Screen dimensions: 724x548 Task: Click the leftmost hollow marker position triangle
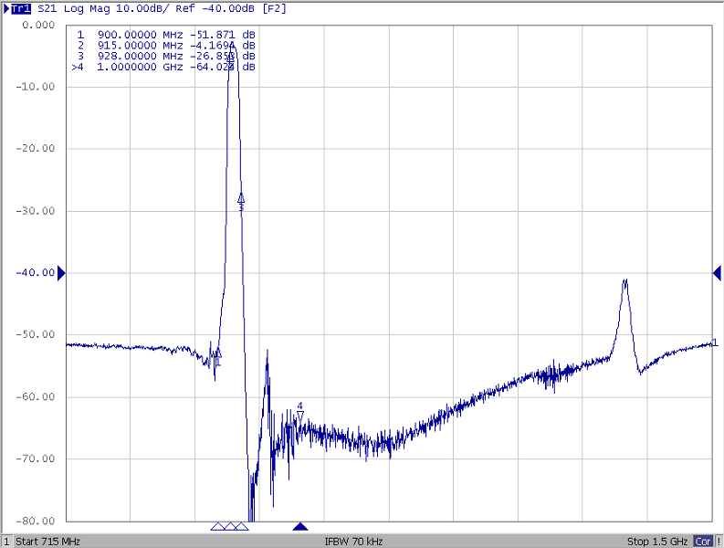(217, 526)
